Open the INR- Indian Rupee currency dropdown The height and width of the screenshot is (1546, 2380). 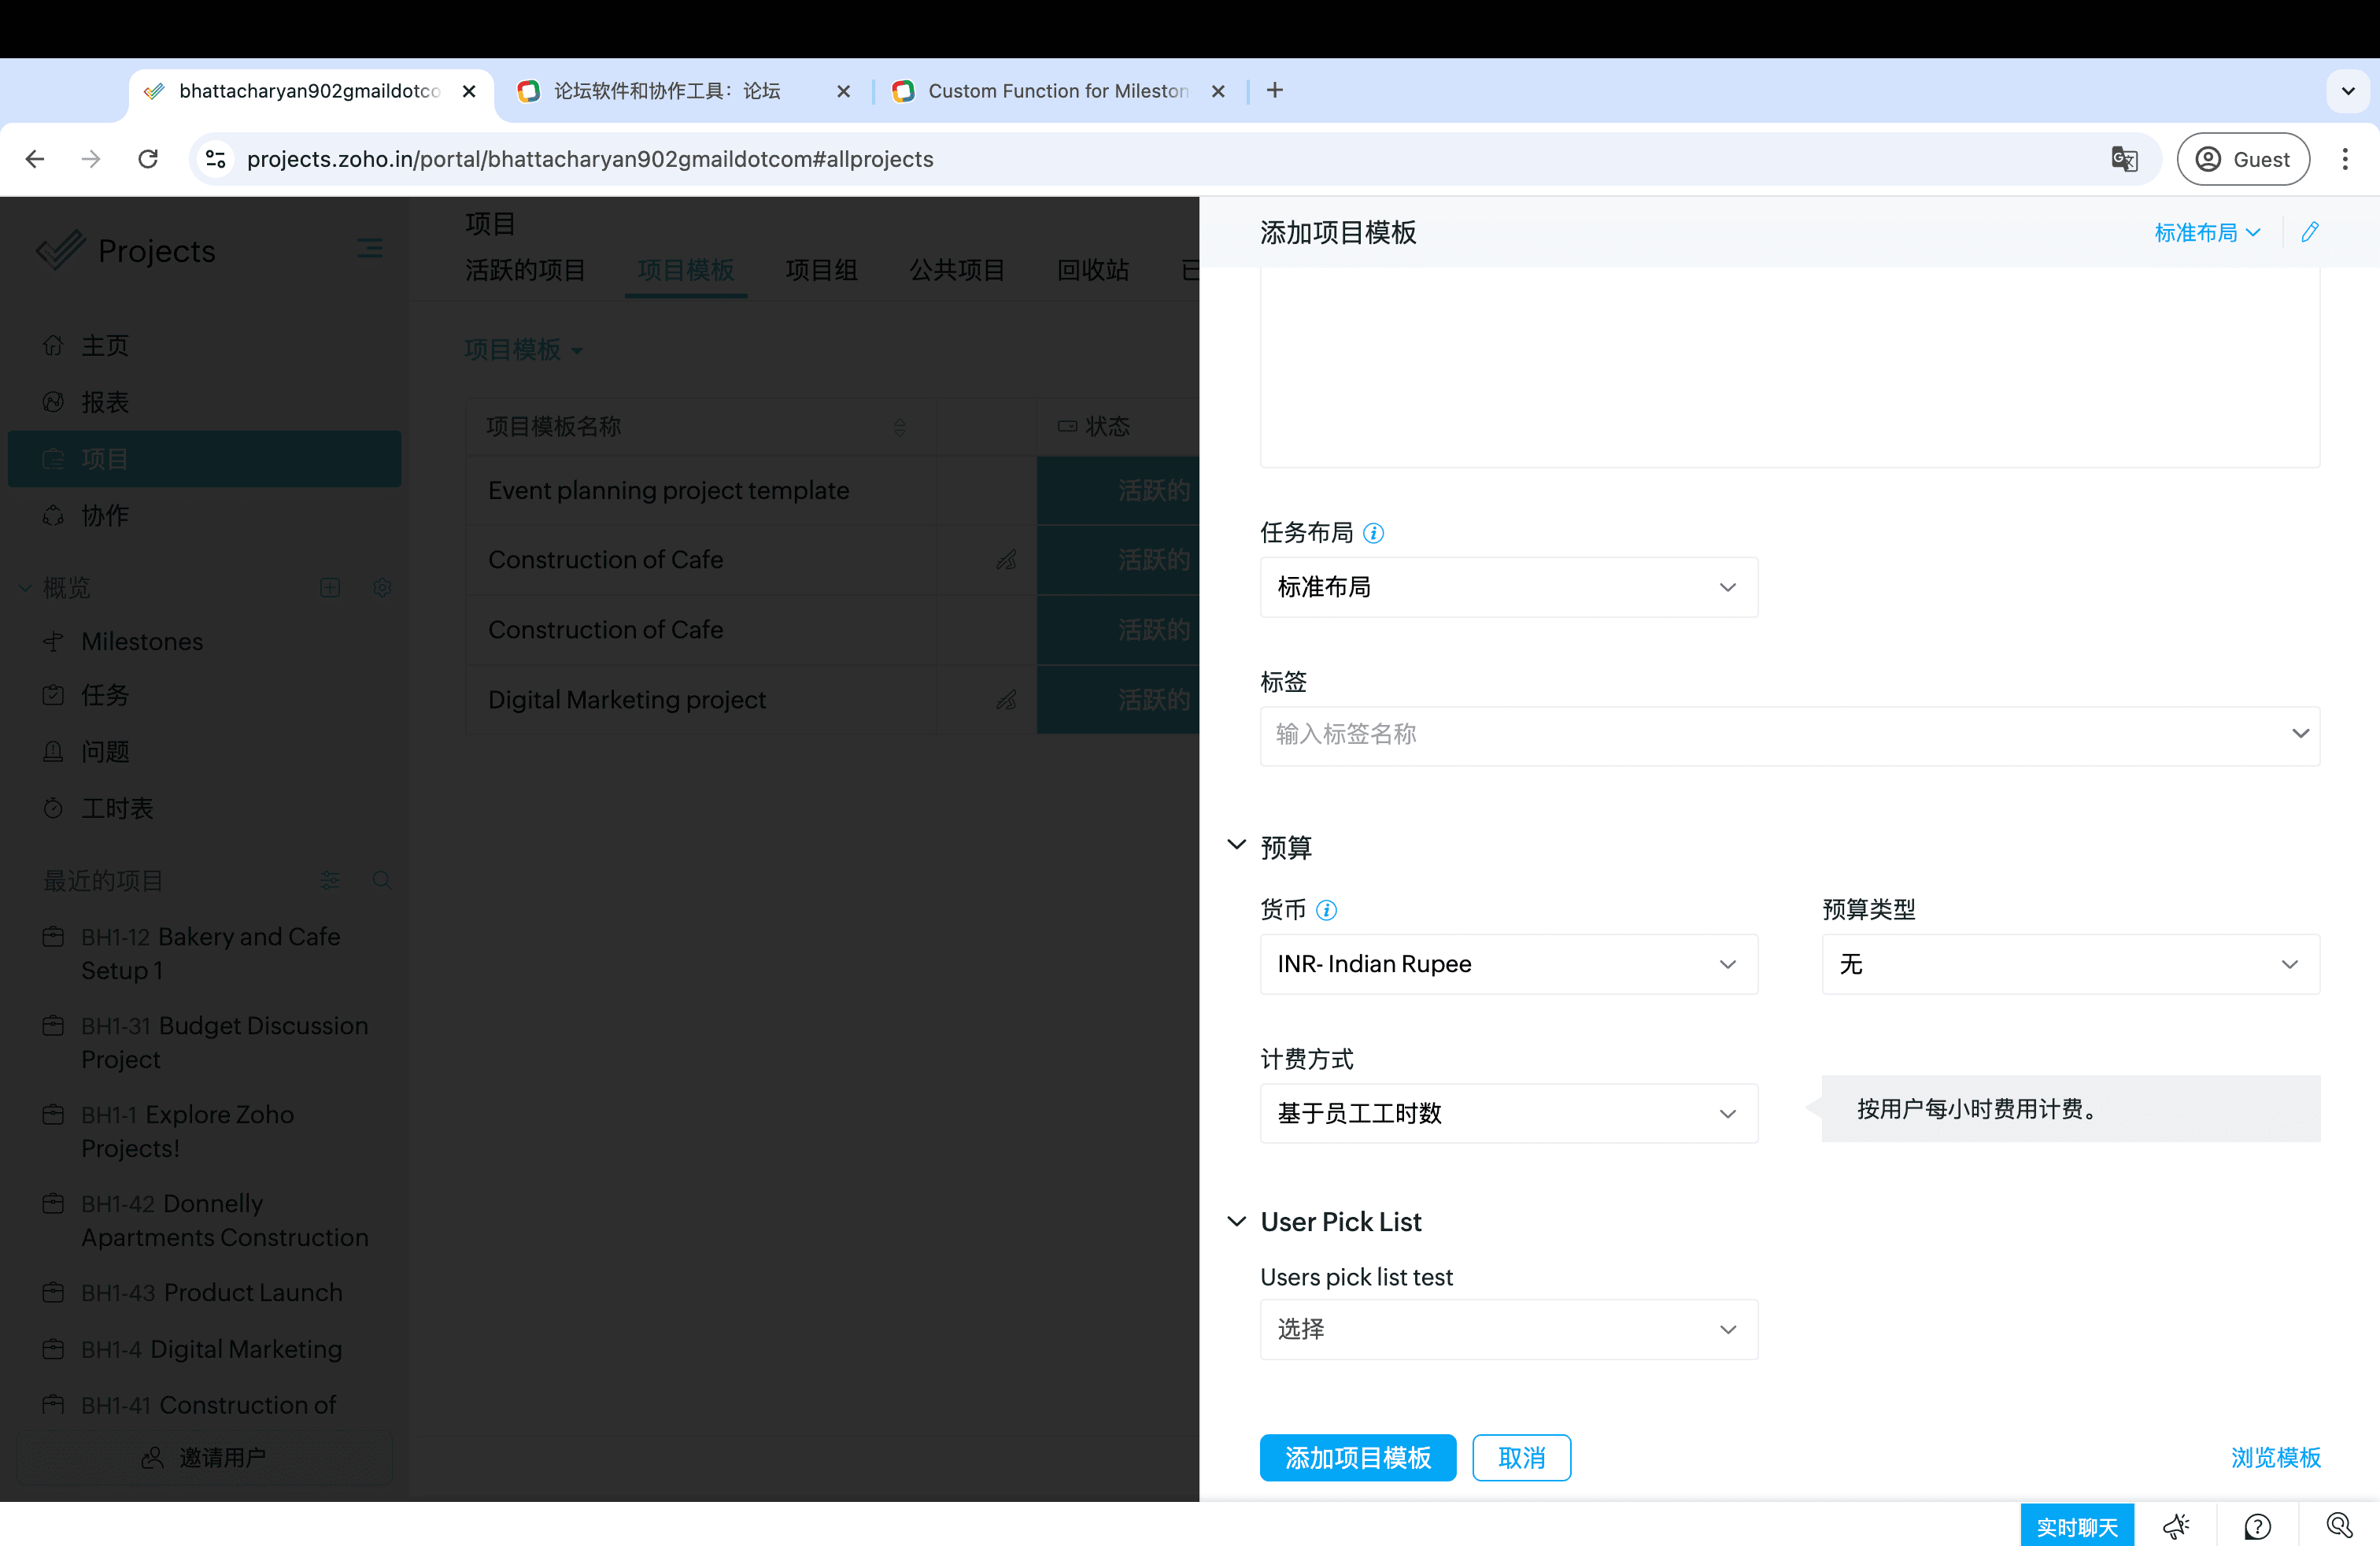click(1508, 964)
